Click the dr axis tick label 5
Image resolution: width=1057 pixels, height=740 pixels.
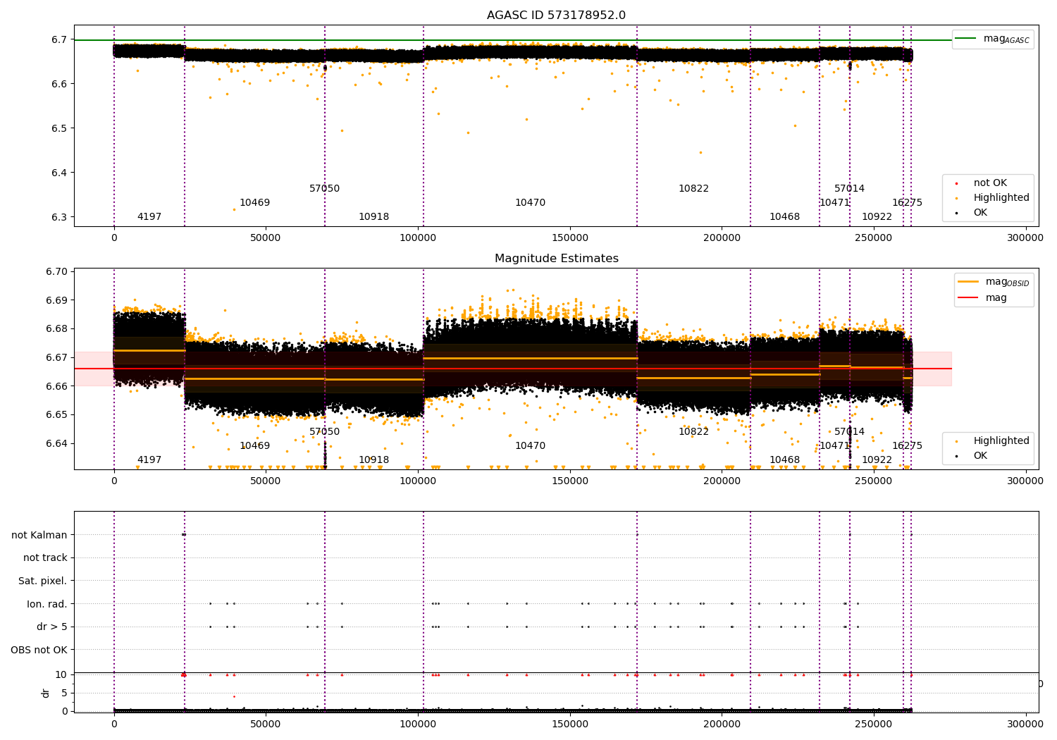pos(64,693)
